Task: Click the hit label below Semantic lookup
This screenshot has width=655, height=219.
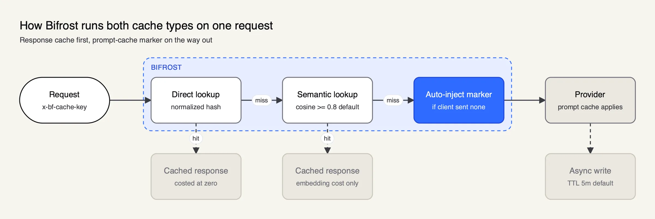Action: click(x=327, y=138)
